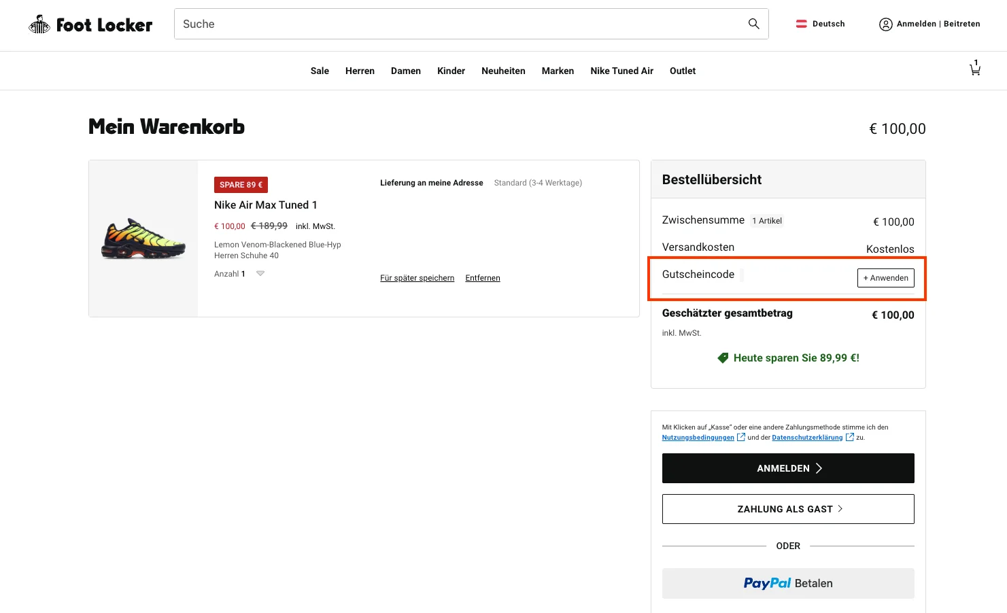Pay using the PayPal Betalen option
The width and height of the screenshot is (1007, 613).
click(x=788, y=583)
